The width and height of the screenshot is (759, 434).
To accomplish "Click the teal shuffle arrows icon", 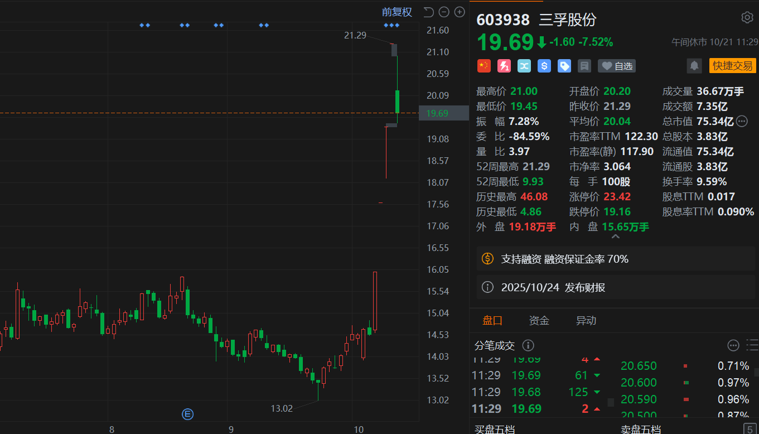I will point(524,66).
